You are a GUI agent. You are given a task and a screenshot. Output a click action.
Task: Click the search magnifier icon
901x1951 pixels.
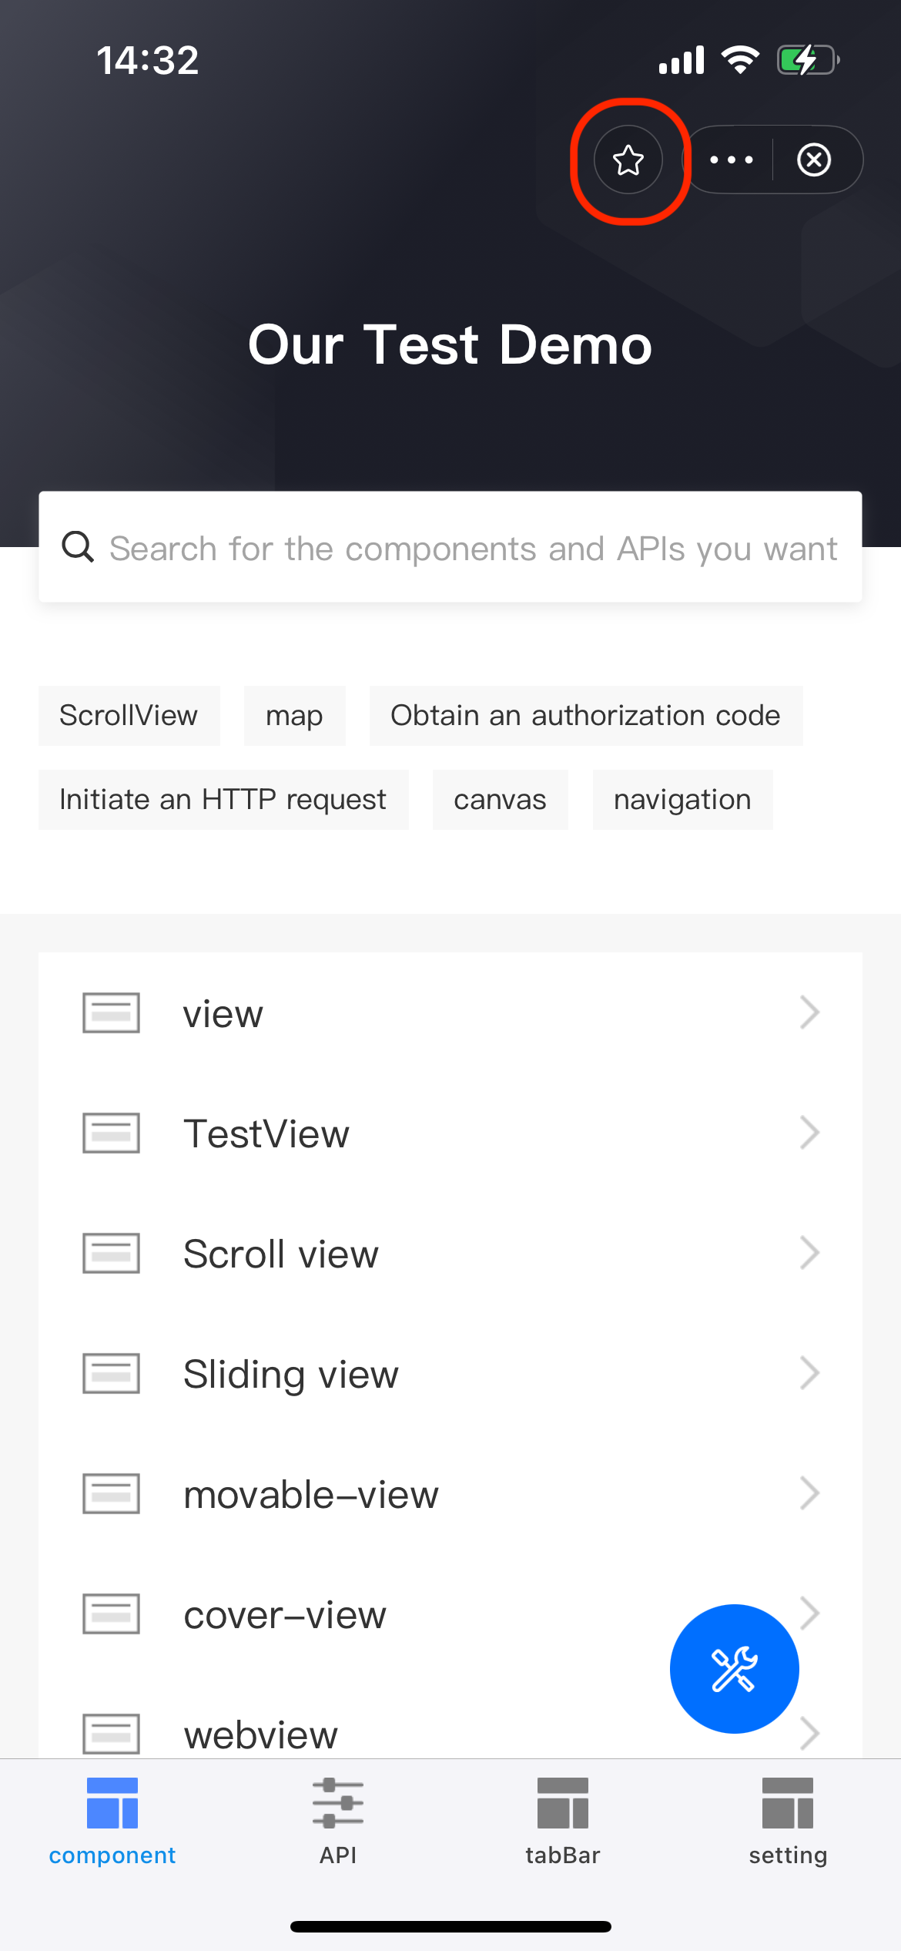click(x=78, y=547)
